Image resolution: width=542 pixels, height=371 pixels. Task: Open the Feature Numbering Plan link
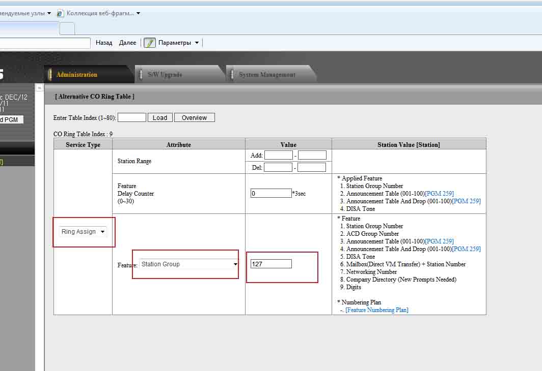pyautogui.click(x=376, y=310)
